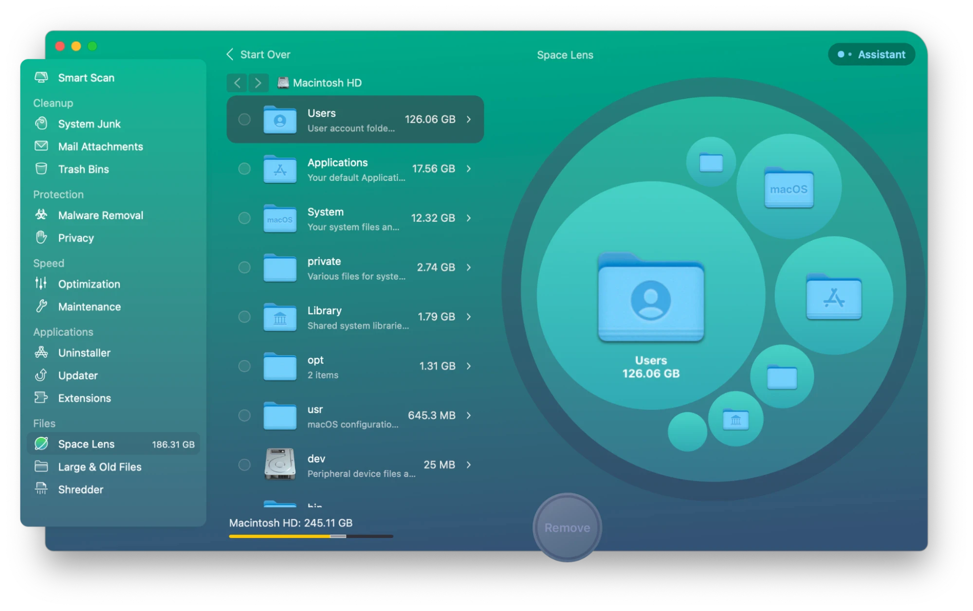Open the Uninstaller module
This screenshot has width=973, height=611.
pyautogui.click(x=84, y=353)
